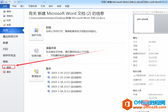Click the 添加标题 (Add title) field
This screenshot has width=168, height=112.
coord(153,57)
